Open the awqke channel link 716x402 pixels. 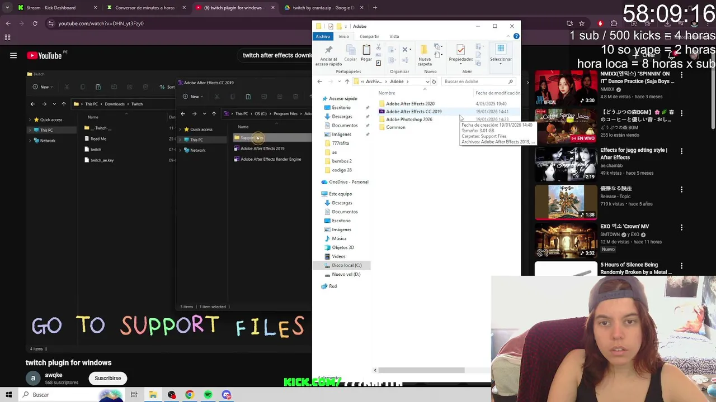pyautogui.click(x=54, y=375)
